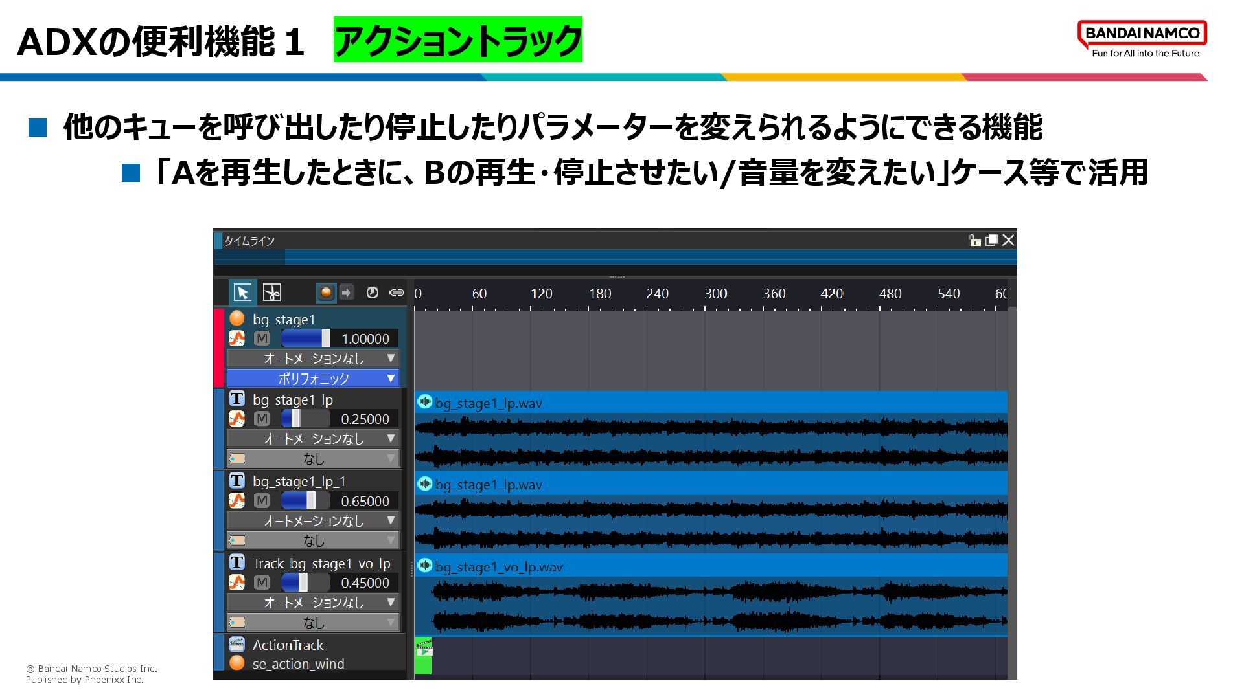Viewport: 1244px width, 699px height.
Task: Click the ActionTrack clapperboard icon
Action: 236,645
